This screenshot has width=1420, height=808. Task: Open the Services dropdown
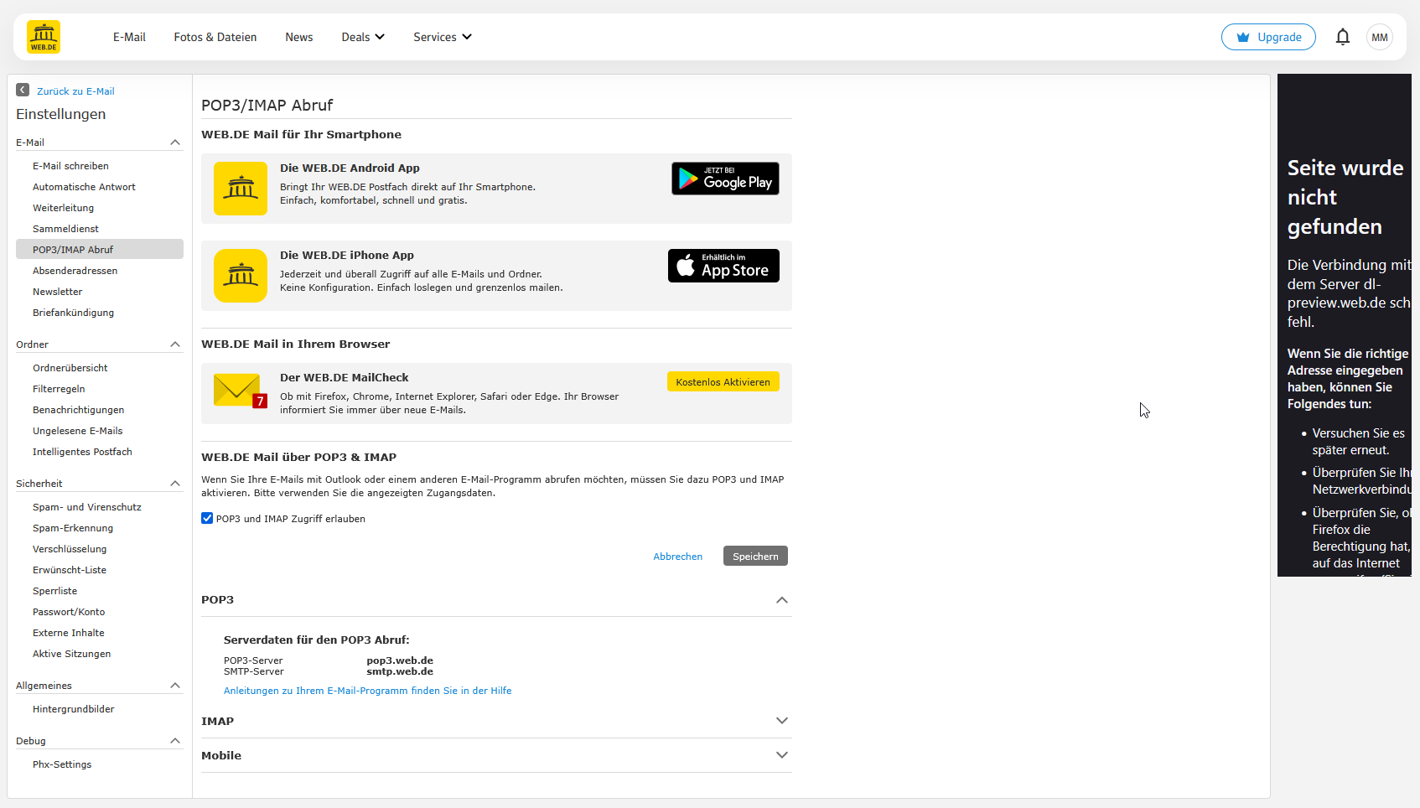[442, 36]
